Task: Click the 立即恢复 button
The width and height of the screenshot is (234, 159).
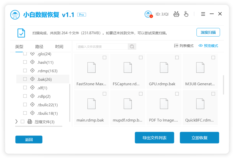Action: 199,138
